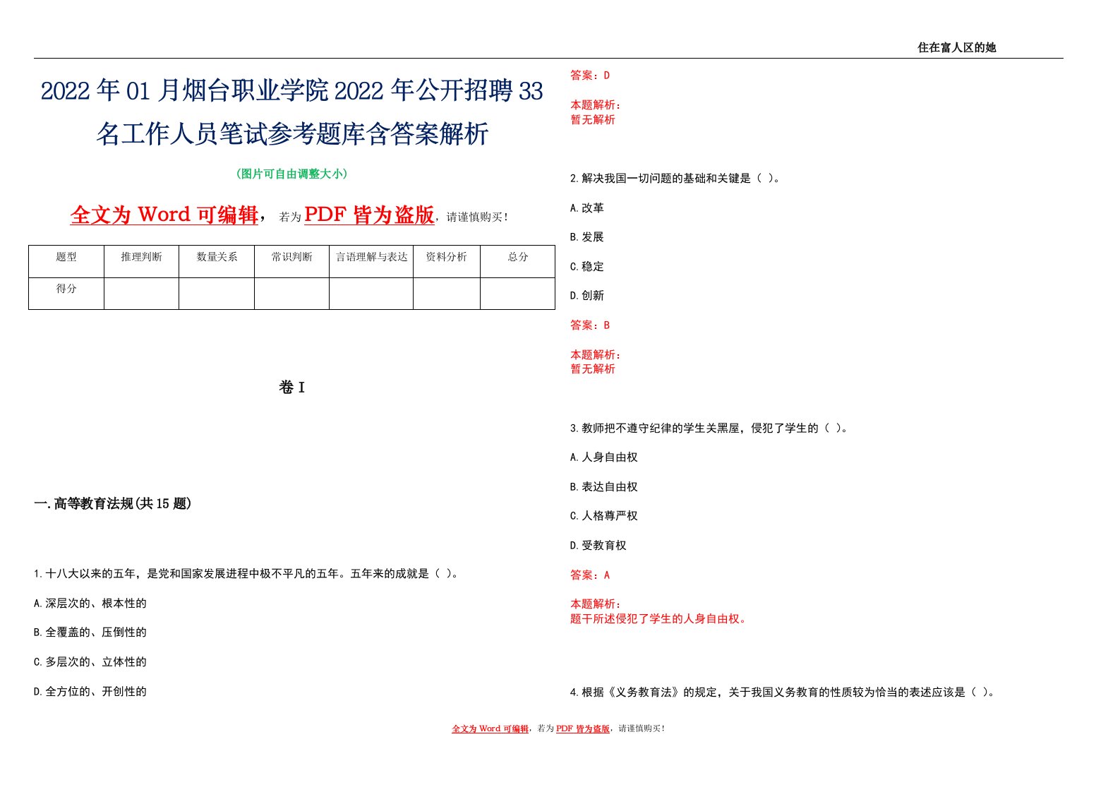The width and height of the screenshot is (1120, 792).
Task: Click question 1 text about 十八大以来的五年
Action: tap(248, 574)
